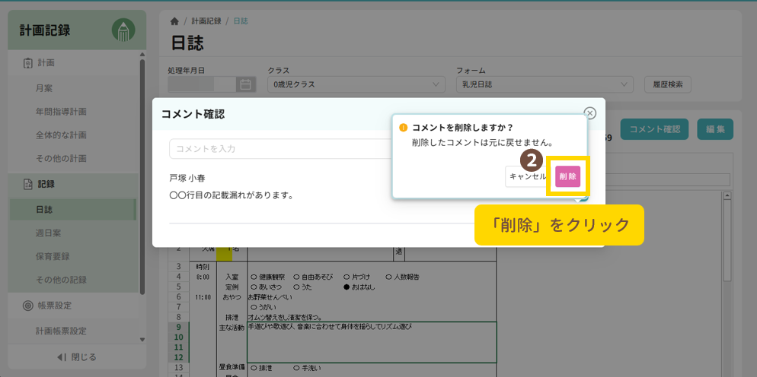Open the calendar date picker icon
The image size is (757, 377).
tap(245, 85)
